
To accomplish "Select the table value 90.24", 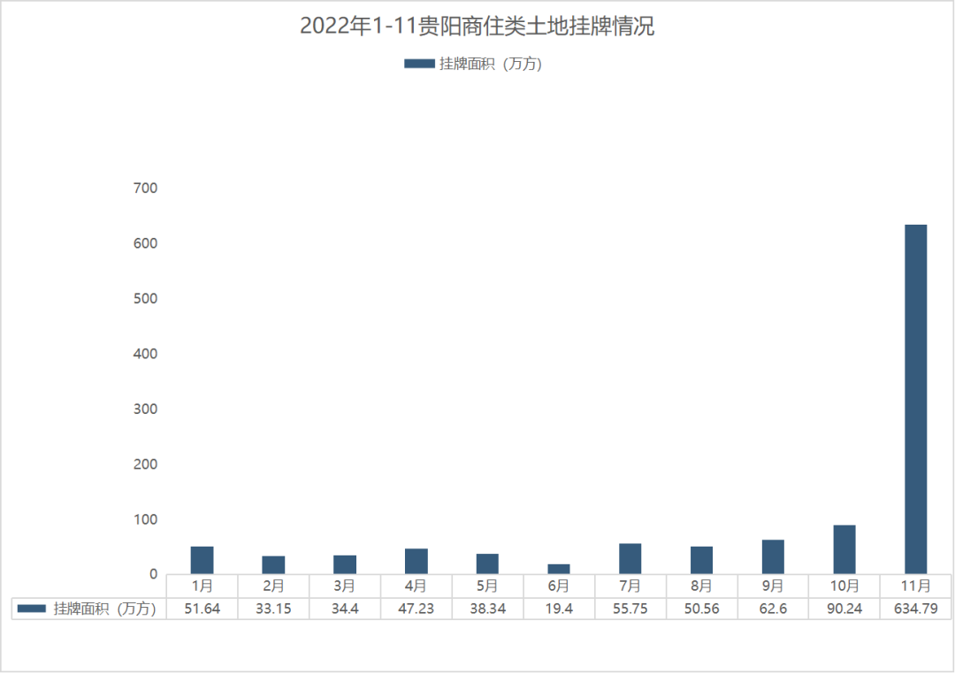I will pos(844,609).
